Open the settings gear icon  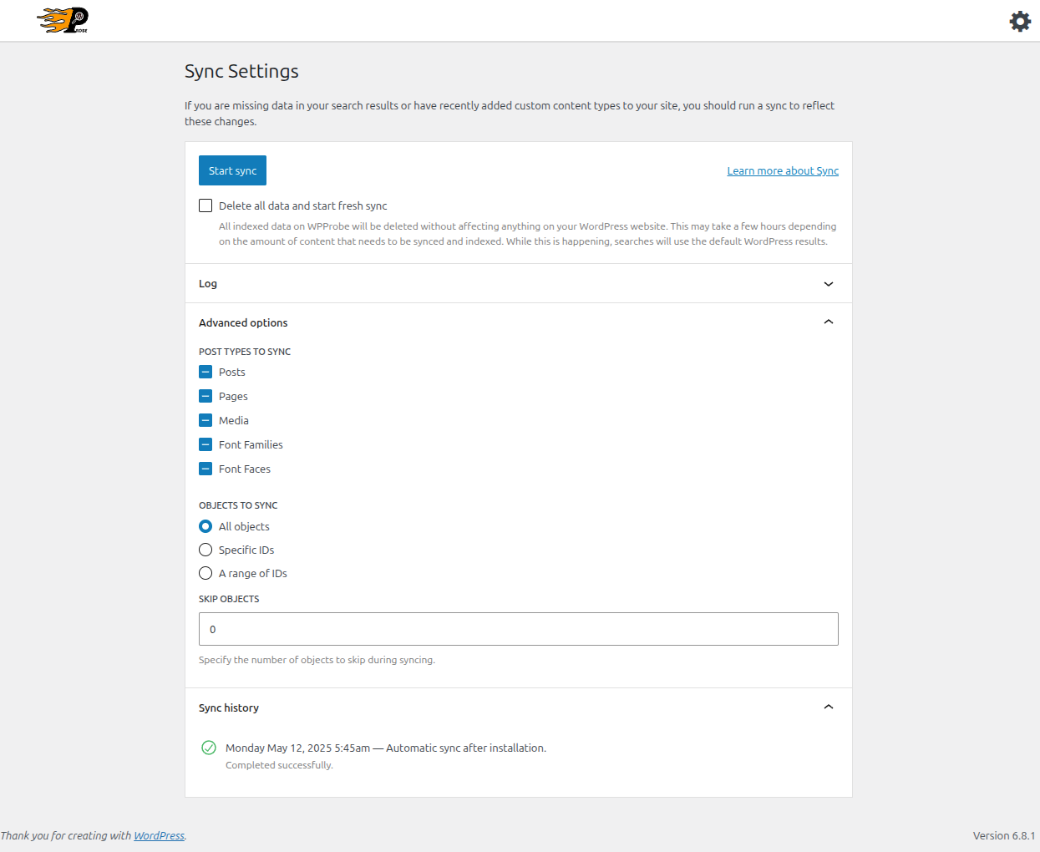tap(1020, 21)
